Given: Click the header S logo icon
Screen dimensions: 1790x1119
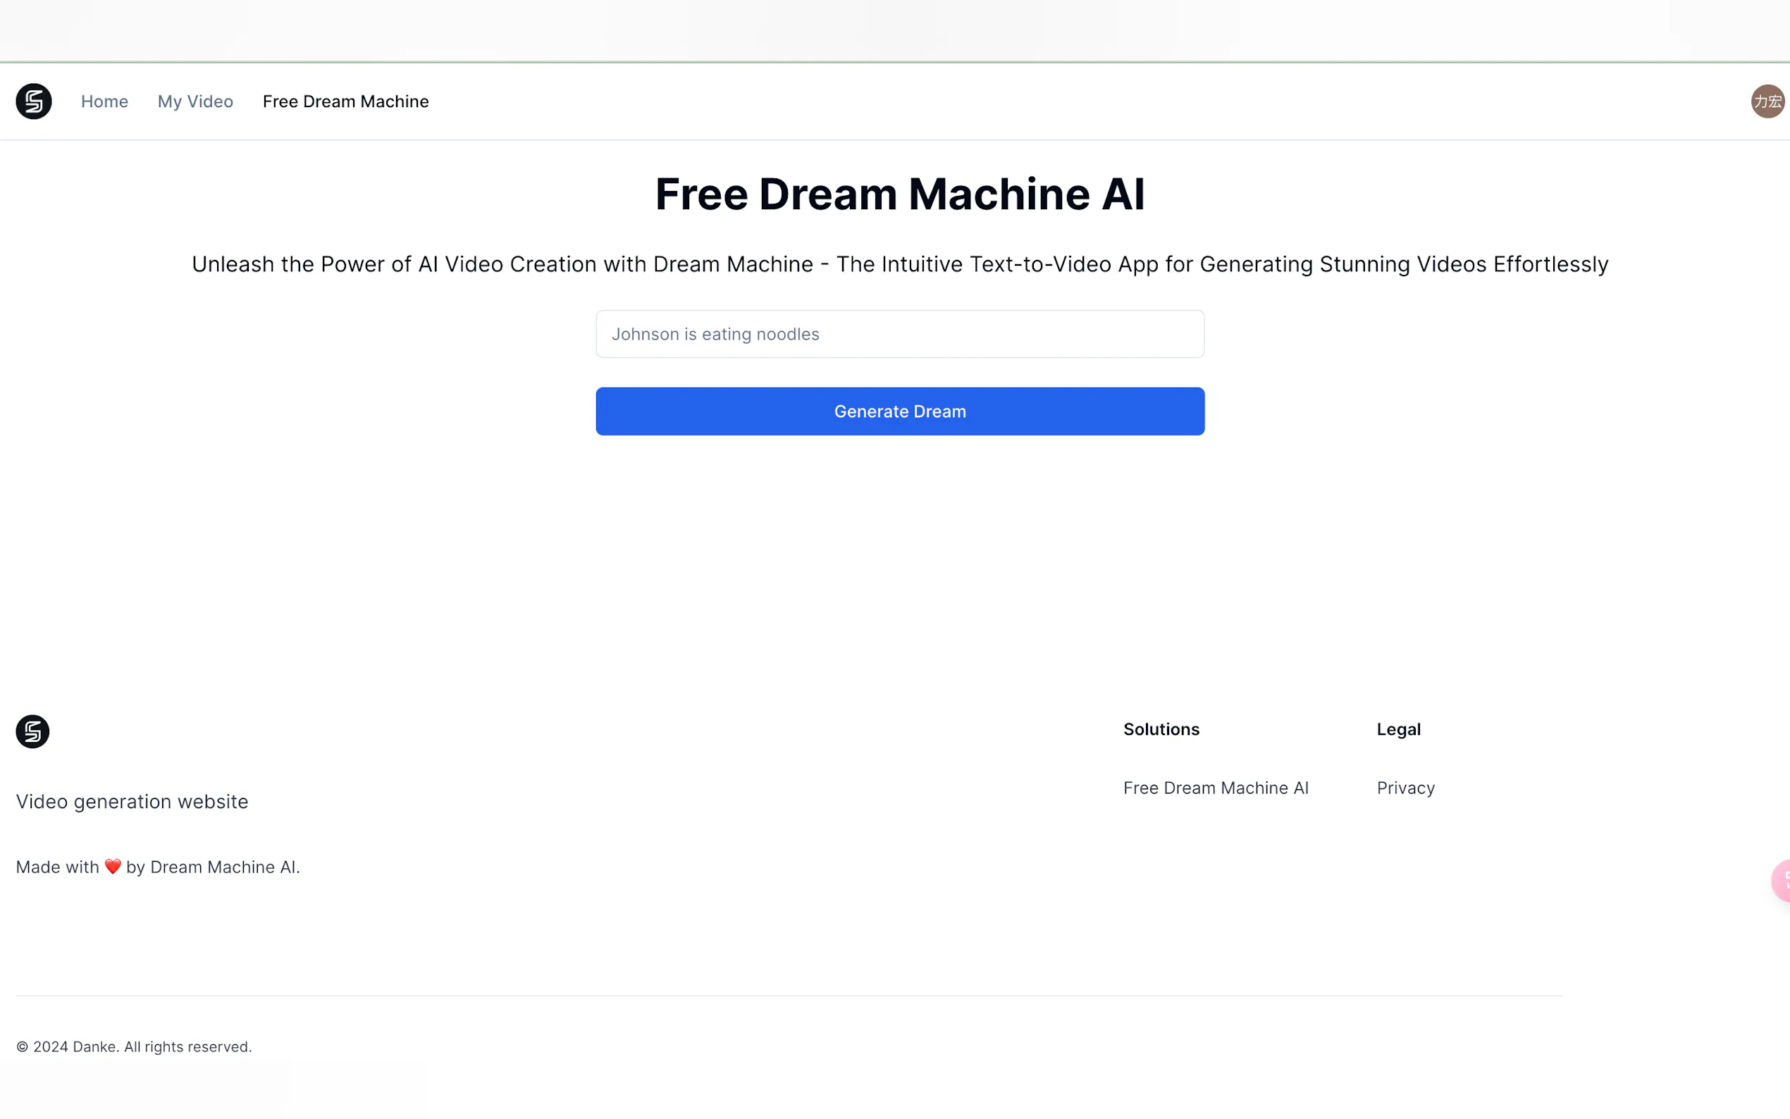Looking at the screenshot, I should point(34,101).
